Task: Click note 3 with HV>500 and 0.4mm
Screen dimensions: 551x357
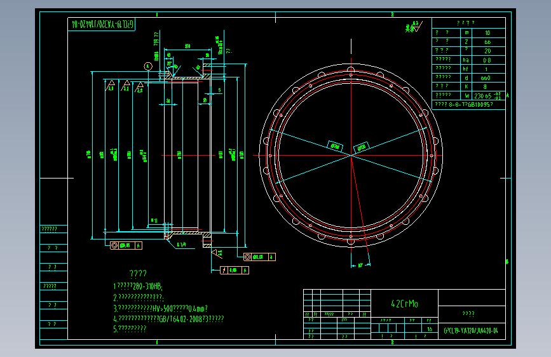Action: [160, 309]
